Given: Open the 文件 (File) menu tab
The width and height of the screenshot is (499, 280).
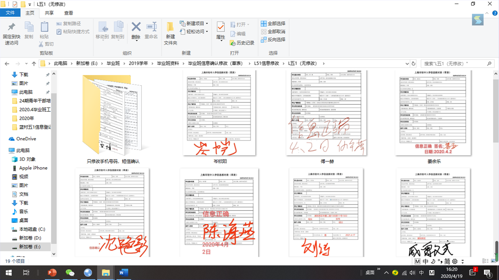Looking at the screenshot, I should (10, 13).
